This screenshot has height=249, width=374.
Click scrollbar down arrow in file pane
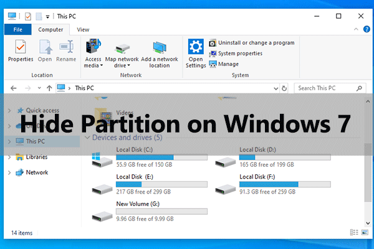[x=368, y=223]
